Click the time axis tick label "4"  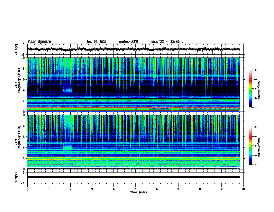(114, 189)
